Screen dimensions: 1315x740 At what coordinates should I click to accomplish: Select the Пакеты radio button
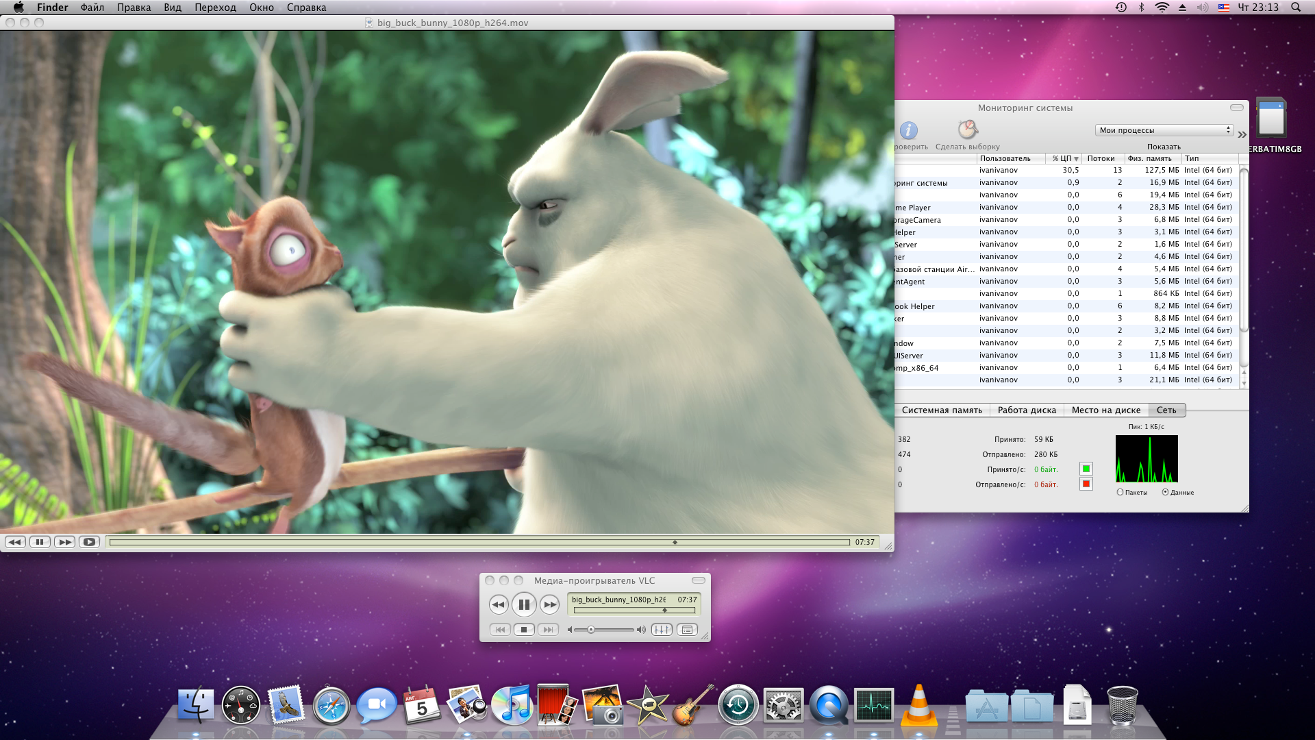(1120, 492)
